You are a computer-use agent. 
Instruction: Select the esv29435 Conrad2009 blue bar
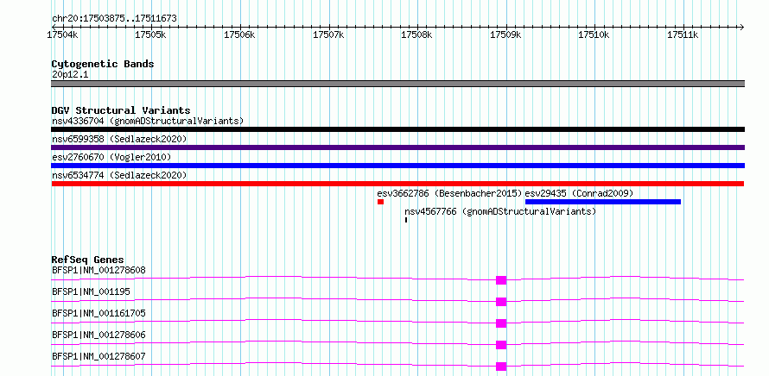tap(603, 202)
